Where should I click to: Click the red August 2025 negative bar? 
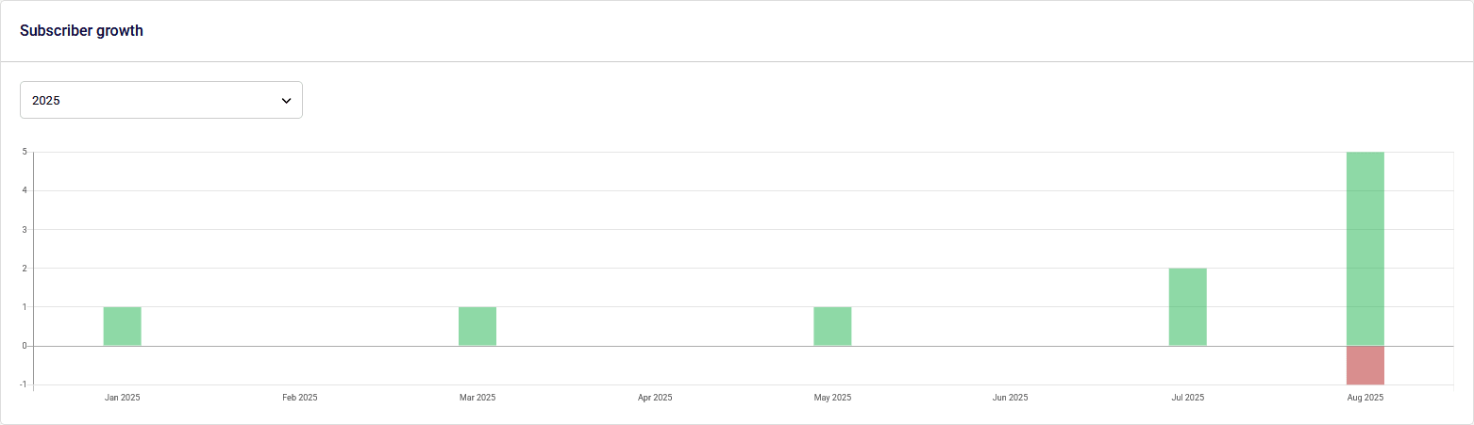[1365, 366]
